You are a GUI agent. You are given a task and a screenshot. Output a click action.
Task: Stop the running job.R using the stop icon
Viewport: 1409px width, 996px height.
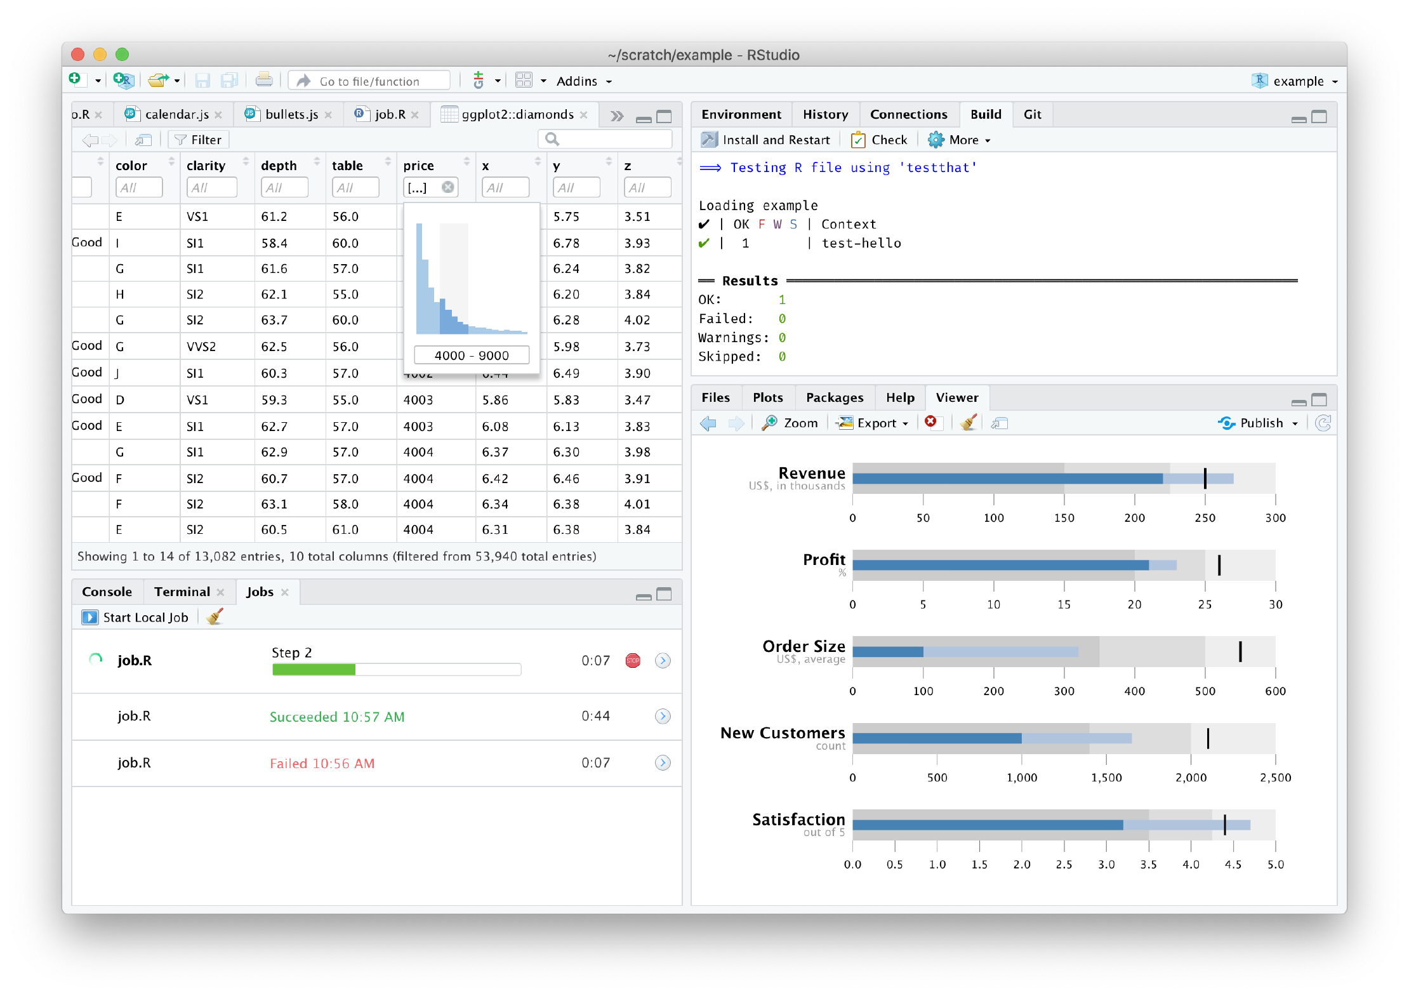tap(632, 660)
